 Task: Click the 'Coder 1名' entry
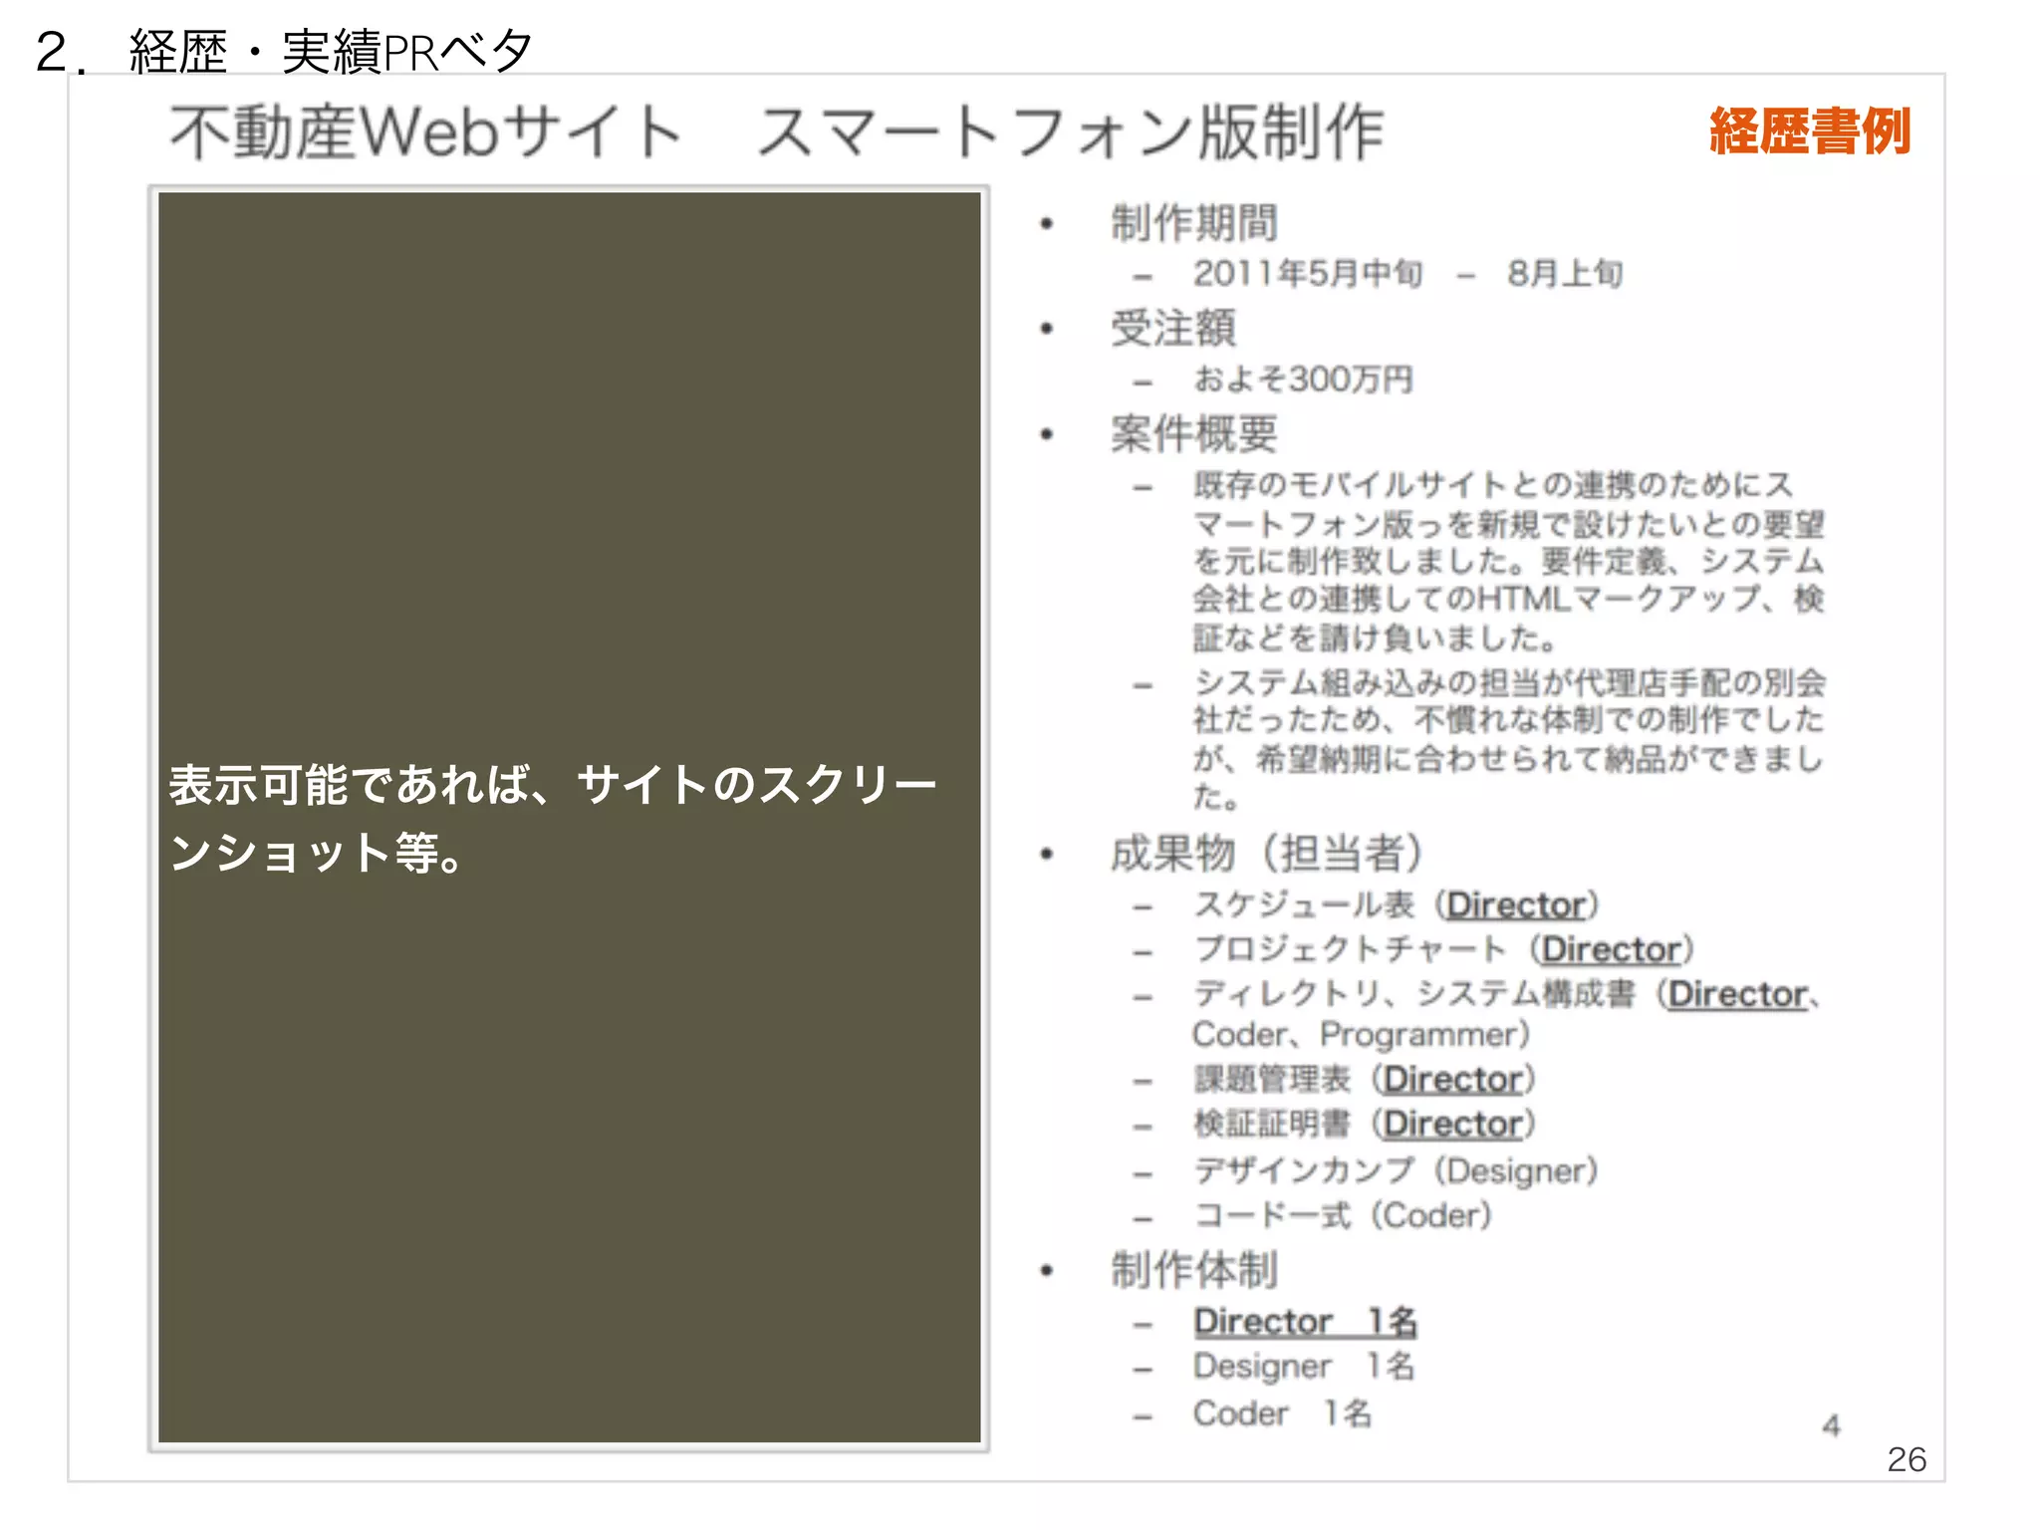point(1283,1412)
